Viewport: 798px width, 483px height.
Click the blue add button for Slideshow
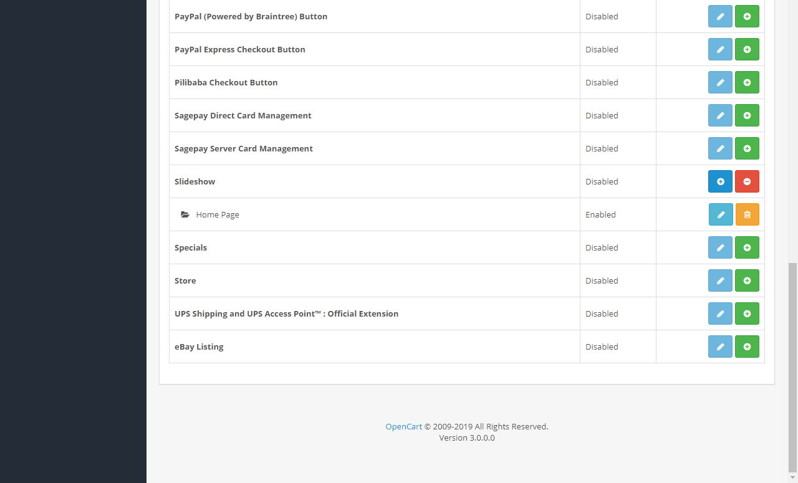(x=720, y=181)
